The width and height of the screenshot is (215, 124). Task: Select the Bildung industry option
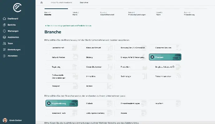tap(96, 57)
